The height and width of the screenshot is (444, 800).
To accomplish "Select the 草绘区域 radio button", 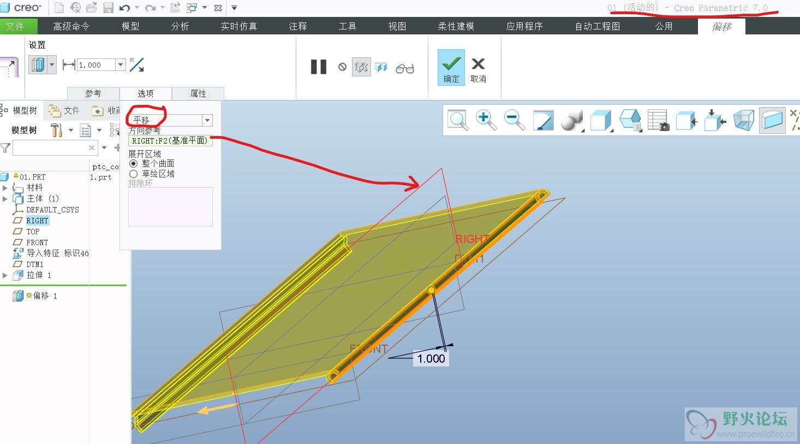I will click(x=133, y=174).
